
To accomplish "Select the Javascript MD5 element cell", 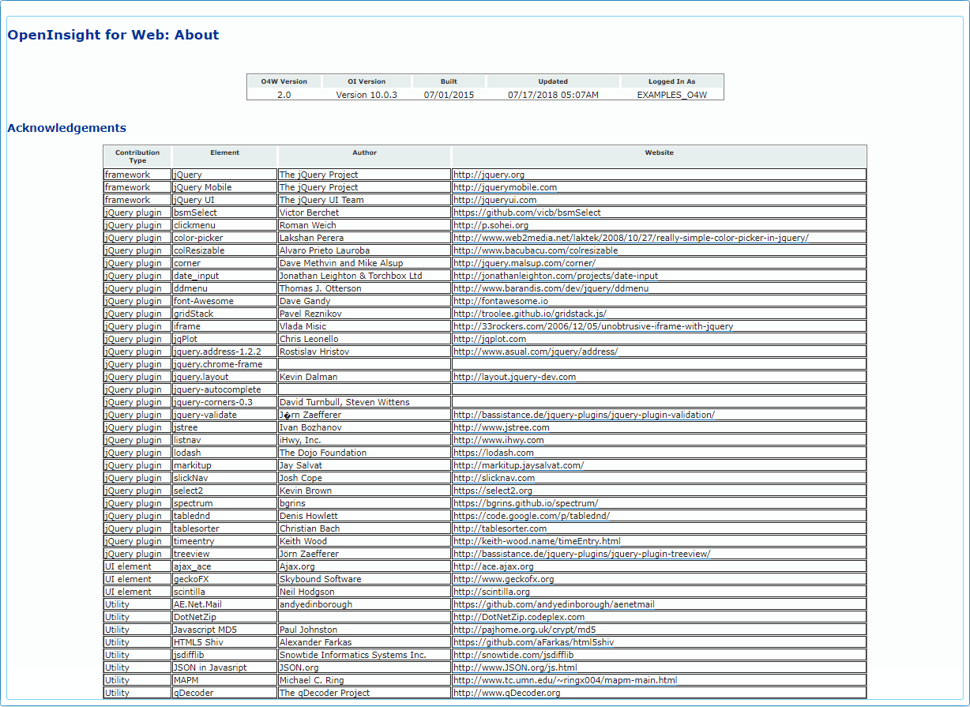I will click(x=225, y=630).
